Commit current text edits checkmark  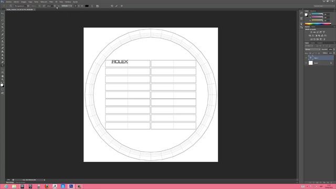tap(116, 6)
